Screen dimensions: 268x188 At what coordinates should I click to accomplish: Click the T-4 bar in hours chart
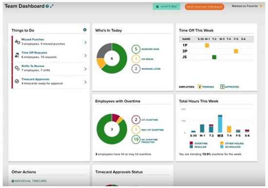pos(229,130)
